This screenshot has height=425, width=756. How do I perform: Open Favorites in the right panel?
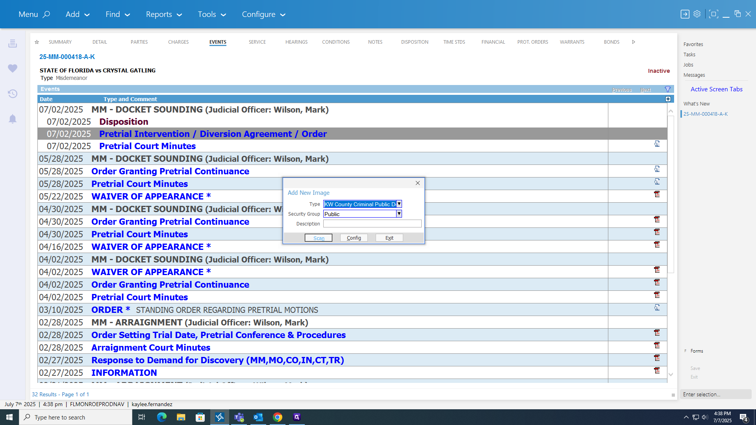pos(693,44)
